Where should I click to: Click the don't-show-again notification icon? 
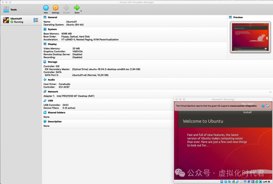tap(268, 106)
